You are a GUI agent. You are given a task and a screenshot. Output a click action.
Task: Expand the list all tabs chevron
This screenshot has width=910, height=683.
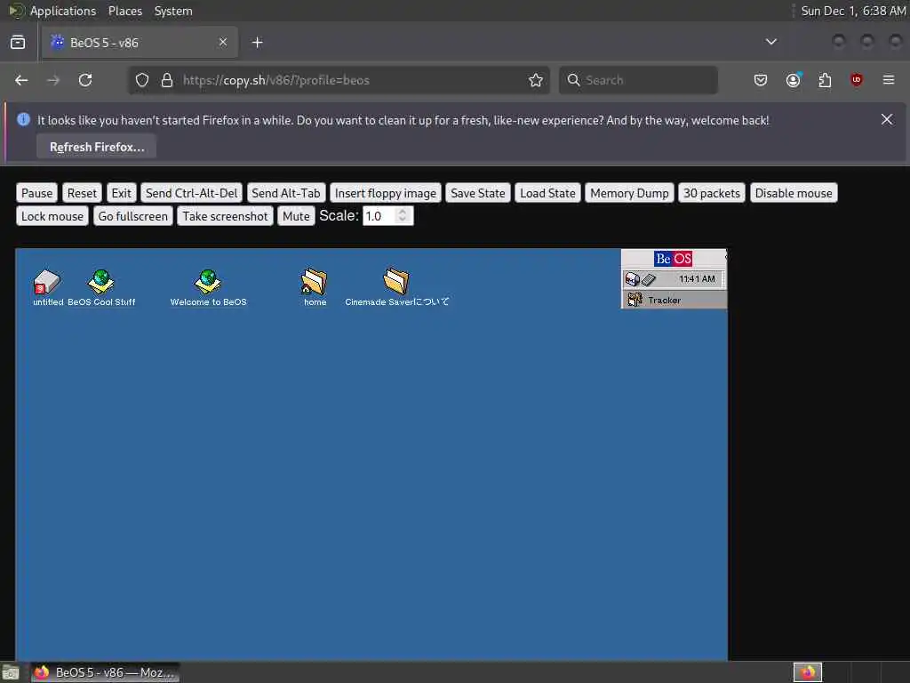coord(771,42)
